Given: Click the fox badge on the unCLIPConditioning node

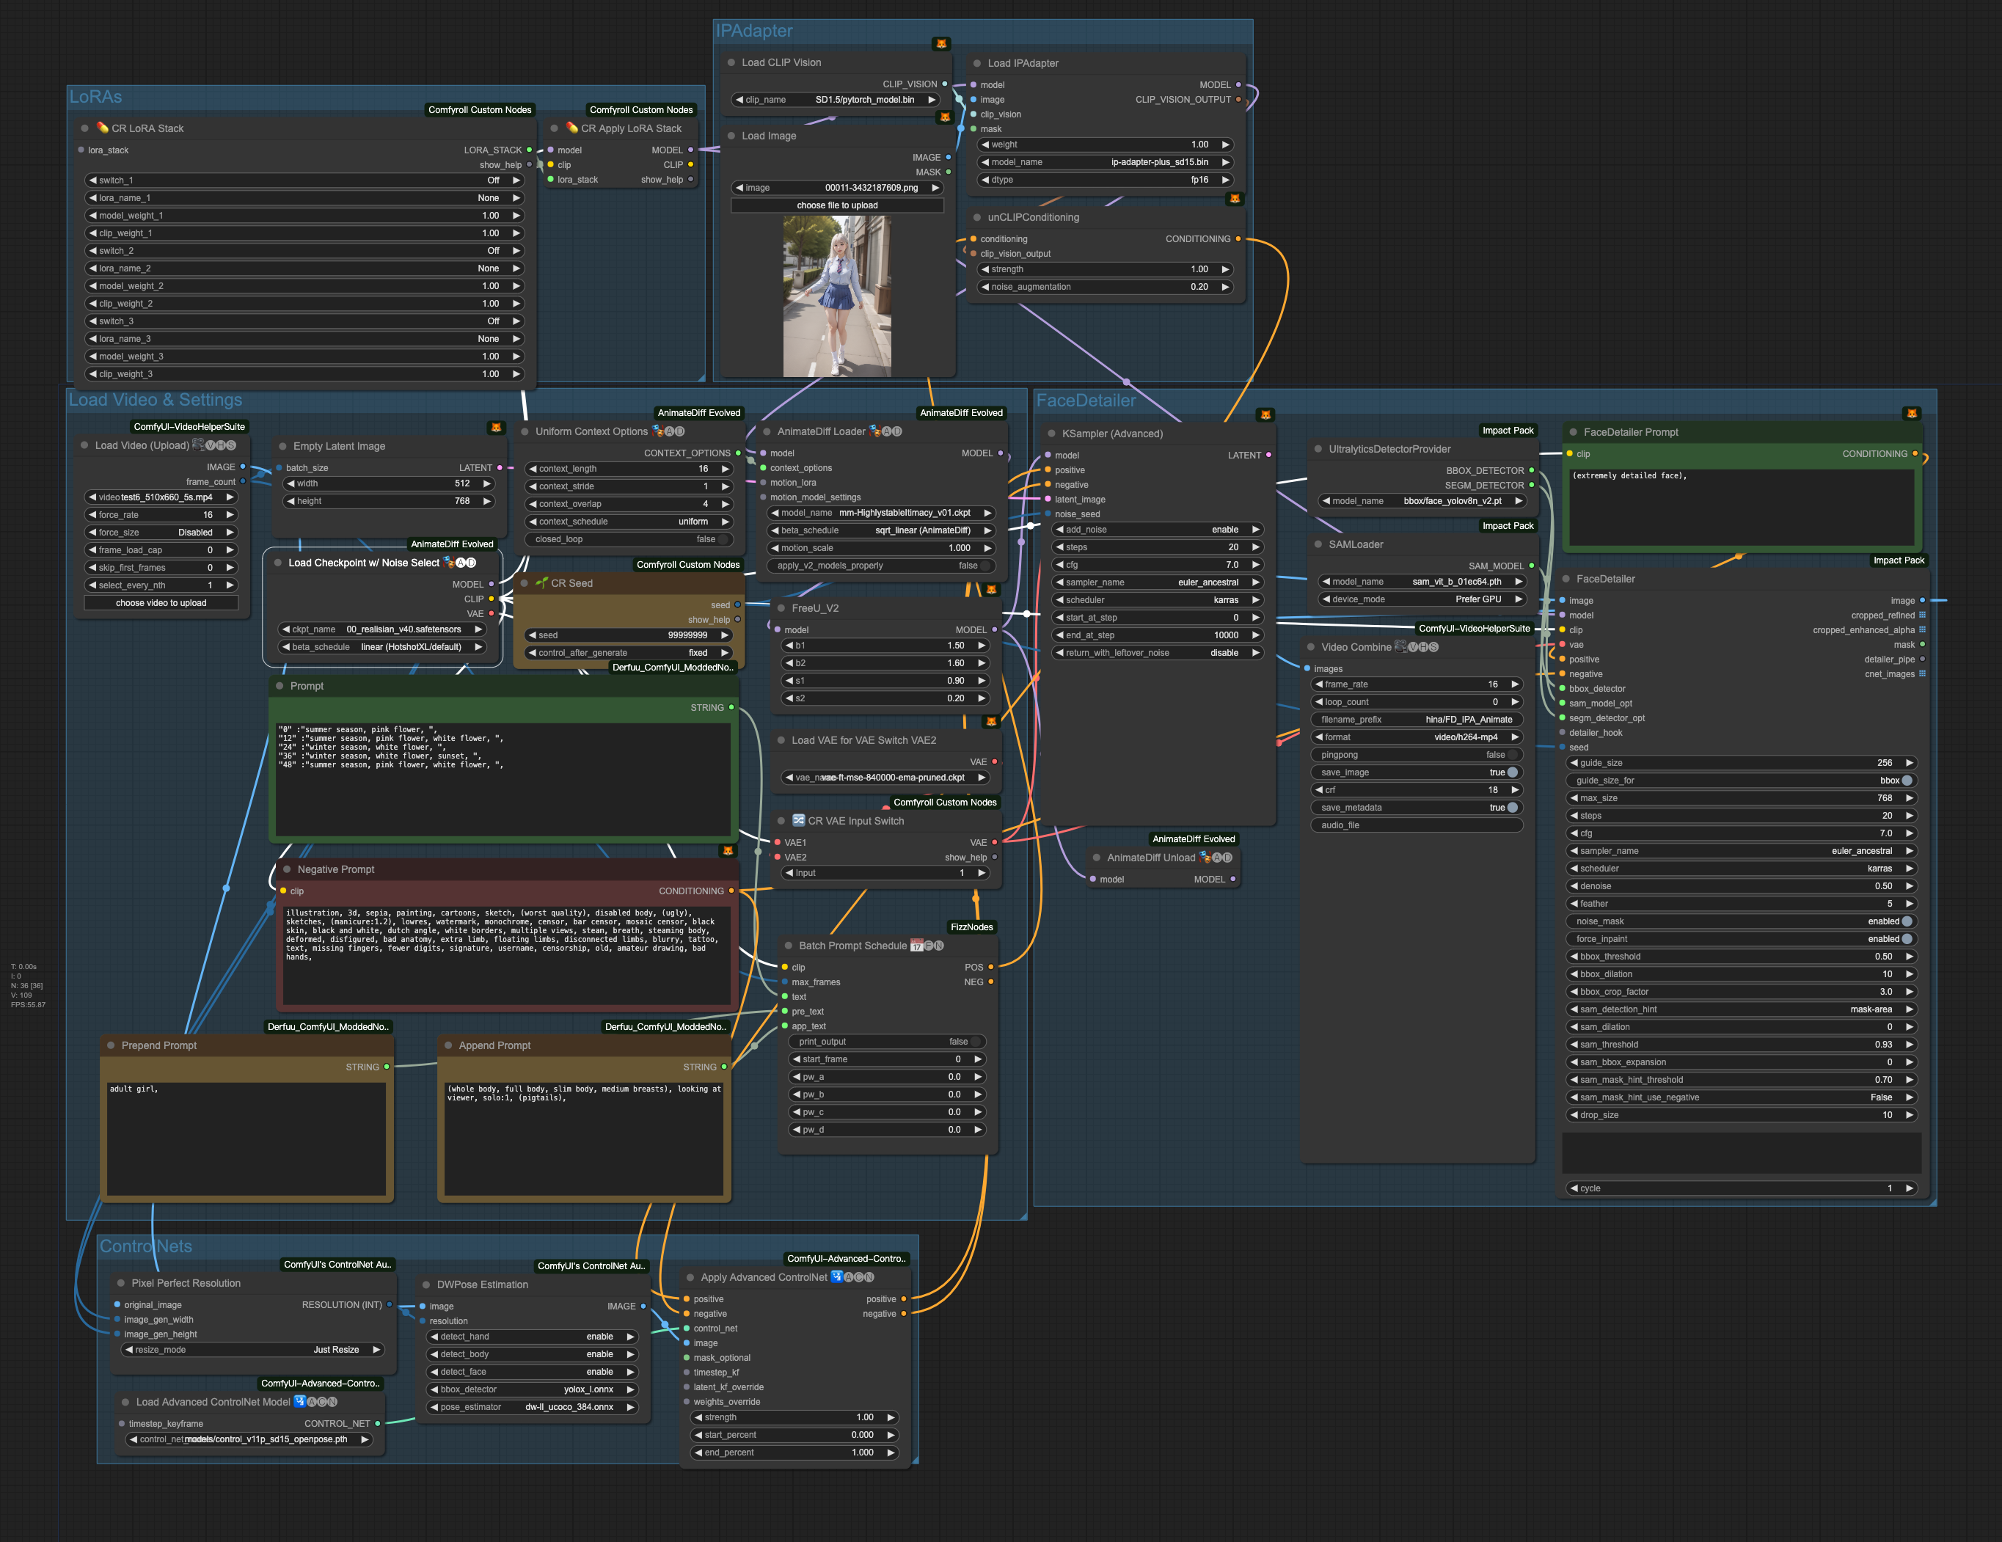Looking at the screenshot, I should click(1234, 199).
